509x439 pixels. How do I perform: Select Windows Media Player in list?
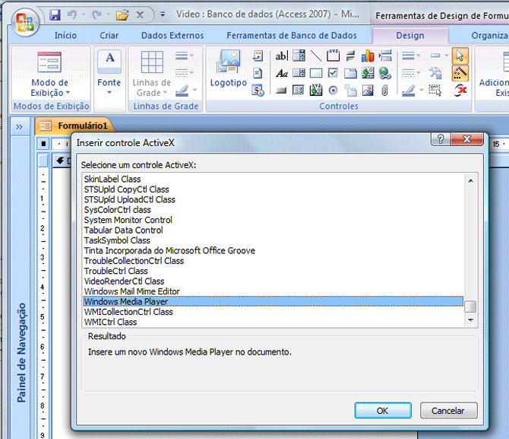pyautogui.click(x=273, y=301)
